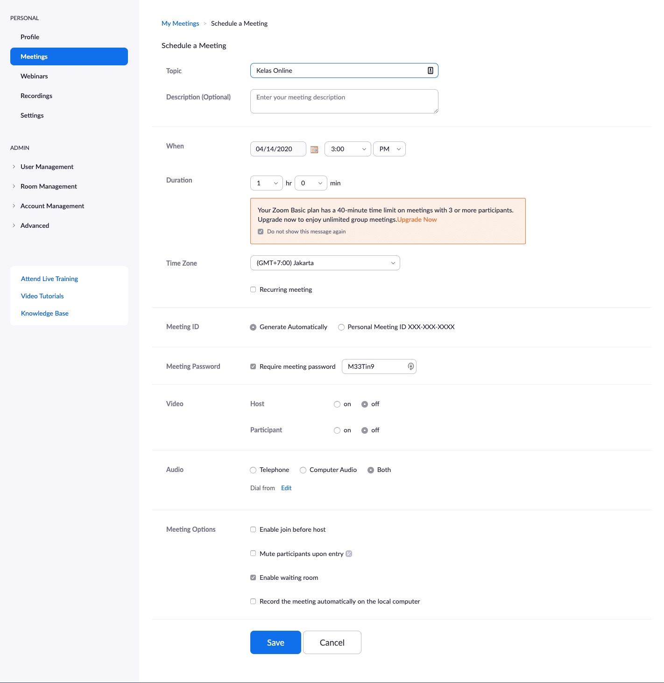
Task: Toggle Require meeting password checkbox
Action: pyautogui.click(x=253, y=366)
